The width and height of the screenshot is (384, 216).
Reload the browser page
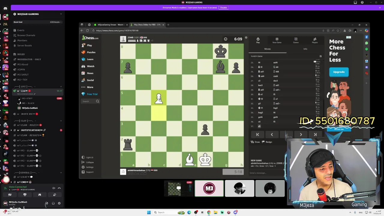pyautogui.click(x=87, y=31)
